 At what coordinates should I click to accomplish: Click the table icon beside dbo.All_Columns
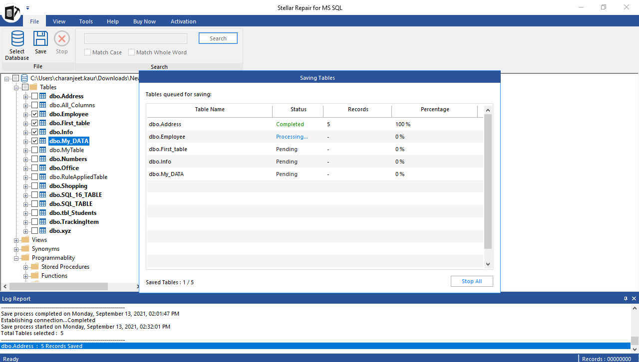(x=43, y=105)
